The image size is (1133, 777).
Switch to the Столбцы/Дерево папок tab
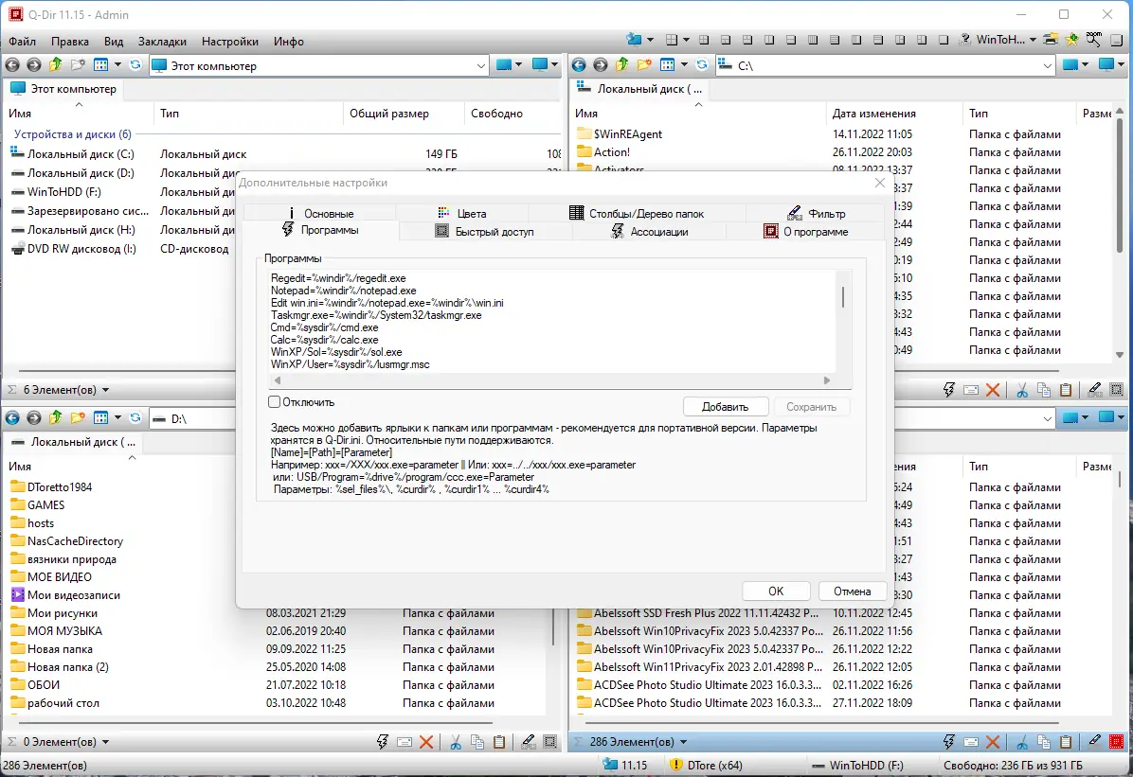click(x=637, y=213)
